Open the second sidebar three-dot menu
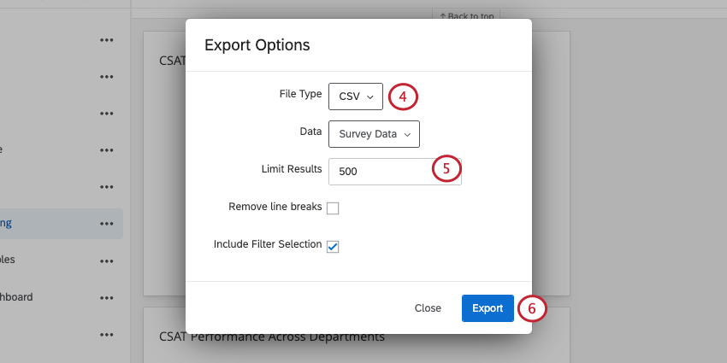Image resolution: width=727 pixels, height=363 pixels. (106, 77)
